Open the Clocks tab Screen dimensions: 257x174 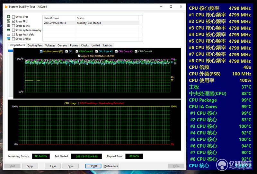point(85,45)
